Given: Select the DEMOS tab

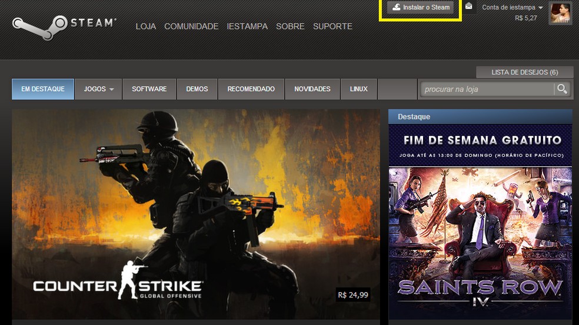Looking at the screenshot, I should (x=197, y=89).
